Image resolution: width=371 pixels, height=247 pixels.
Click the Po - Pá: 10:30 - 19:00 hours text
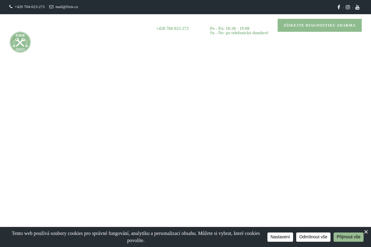(230, 29)
